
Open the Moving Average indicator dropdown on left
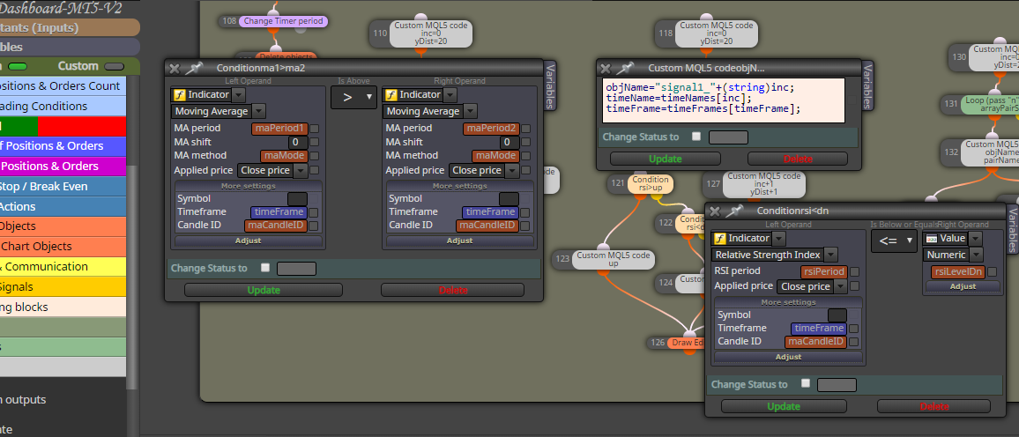219,111
